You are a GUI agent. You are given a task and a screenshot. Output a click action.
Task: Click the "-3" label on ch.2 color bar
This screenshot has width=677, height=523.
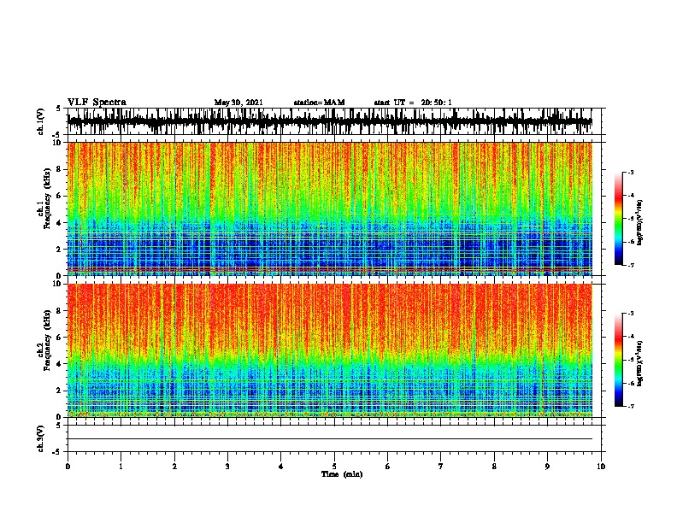tap(631, 314)
